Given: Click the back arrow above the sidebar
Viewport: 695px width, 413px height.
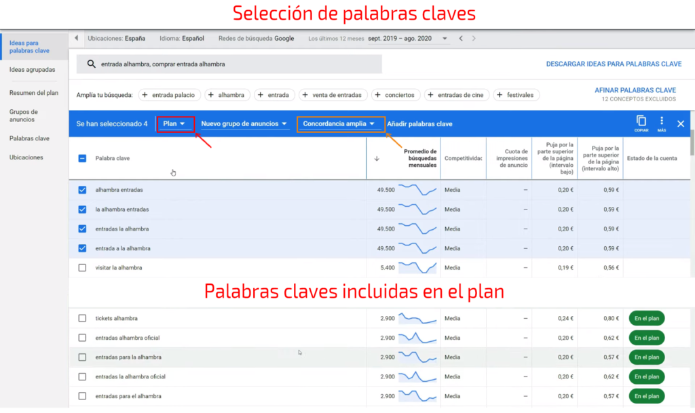Looking at the screenshot, I should pyautogui.click(x=76, y=39).
